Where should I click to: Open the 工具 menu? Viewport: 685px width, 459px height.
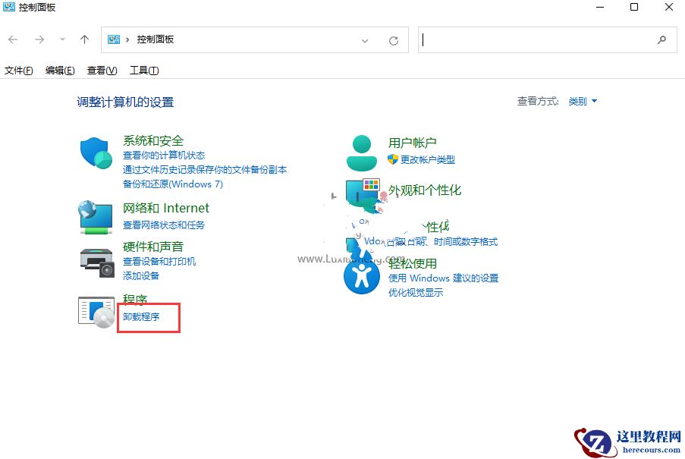point(144,70)
